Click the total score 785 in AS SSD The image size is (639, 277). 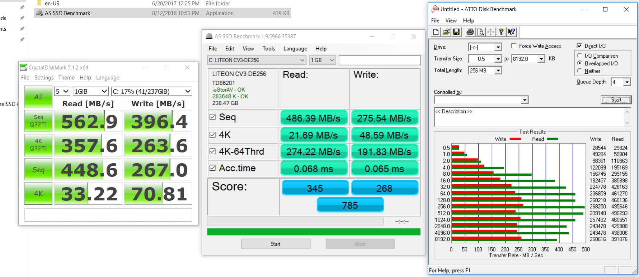point(350,205)
